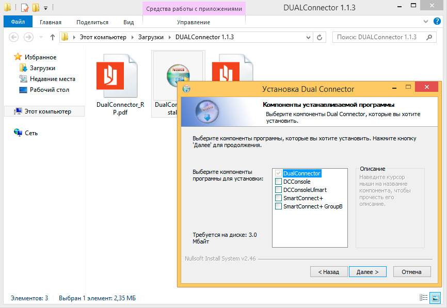
Task: Click the Загрузки folder icon in sidebar
Action: 23,68
